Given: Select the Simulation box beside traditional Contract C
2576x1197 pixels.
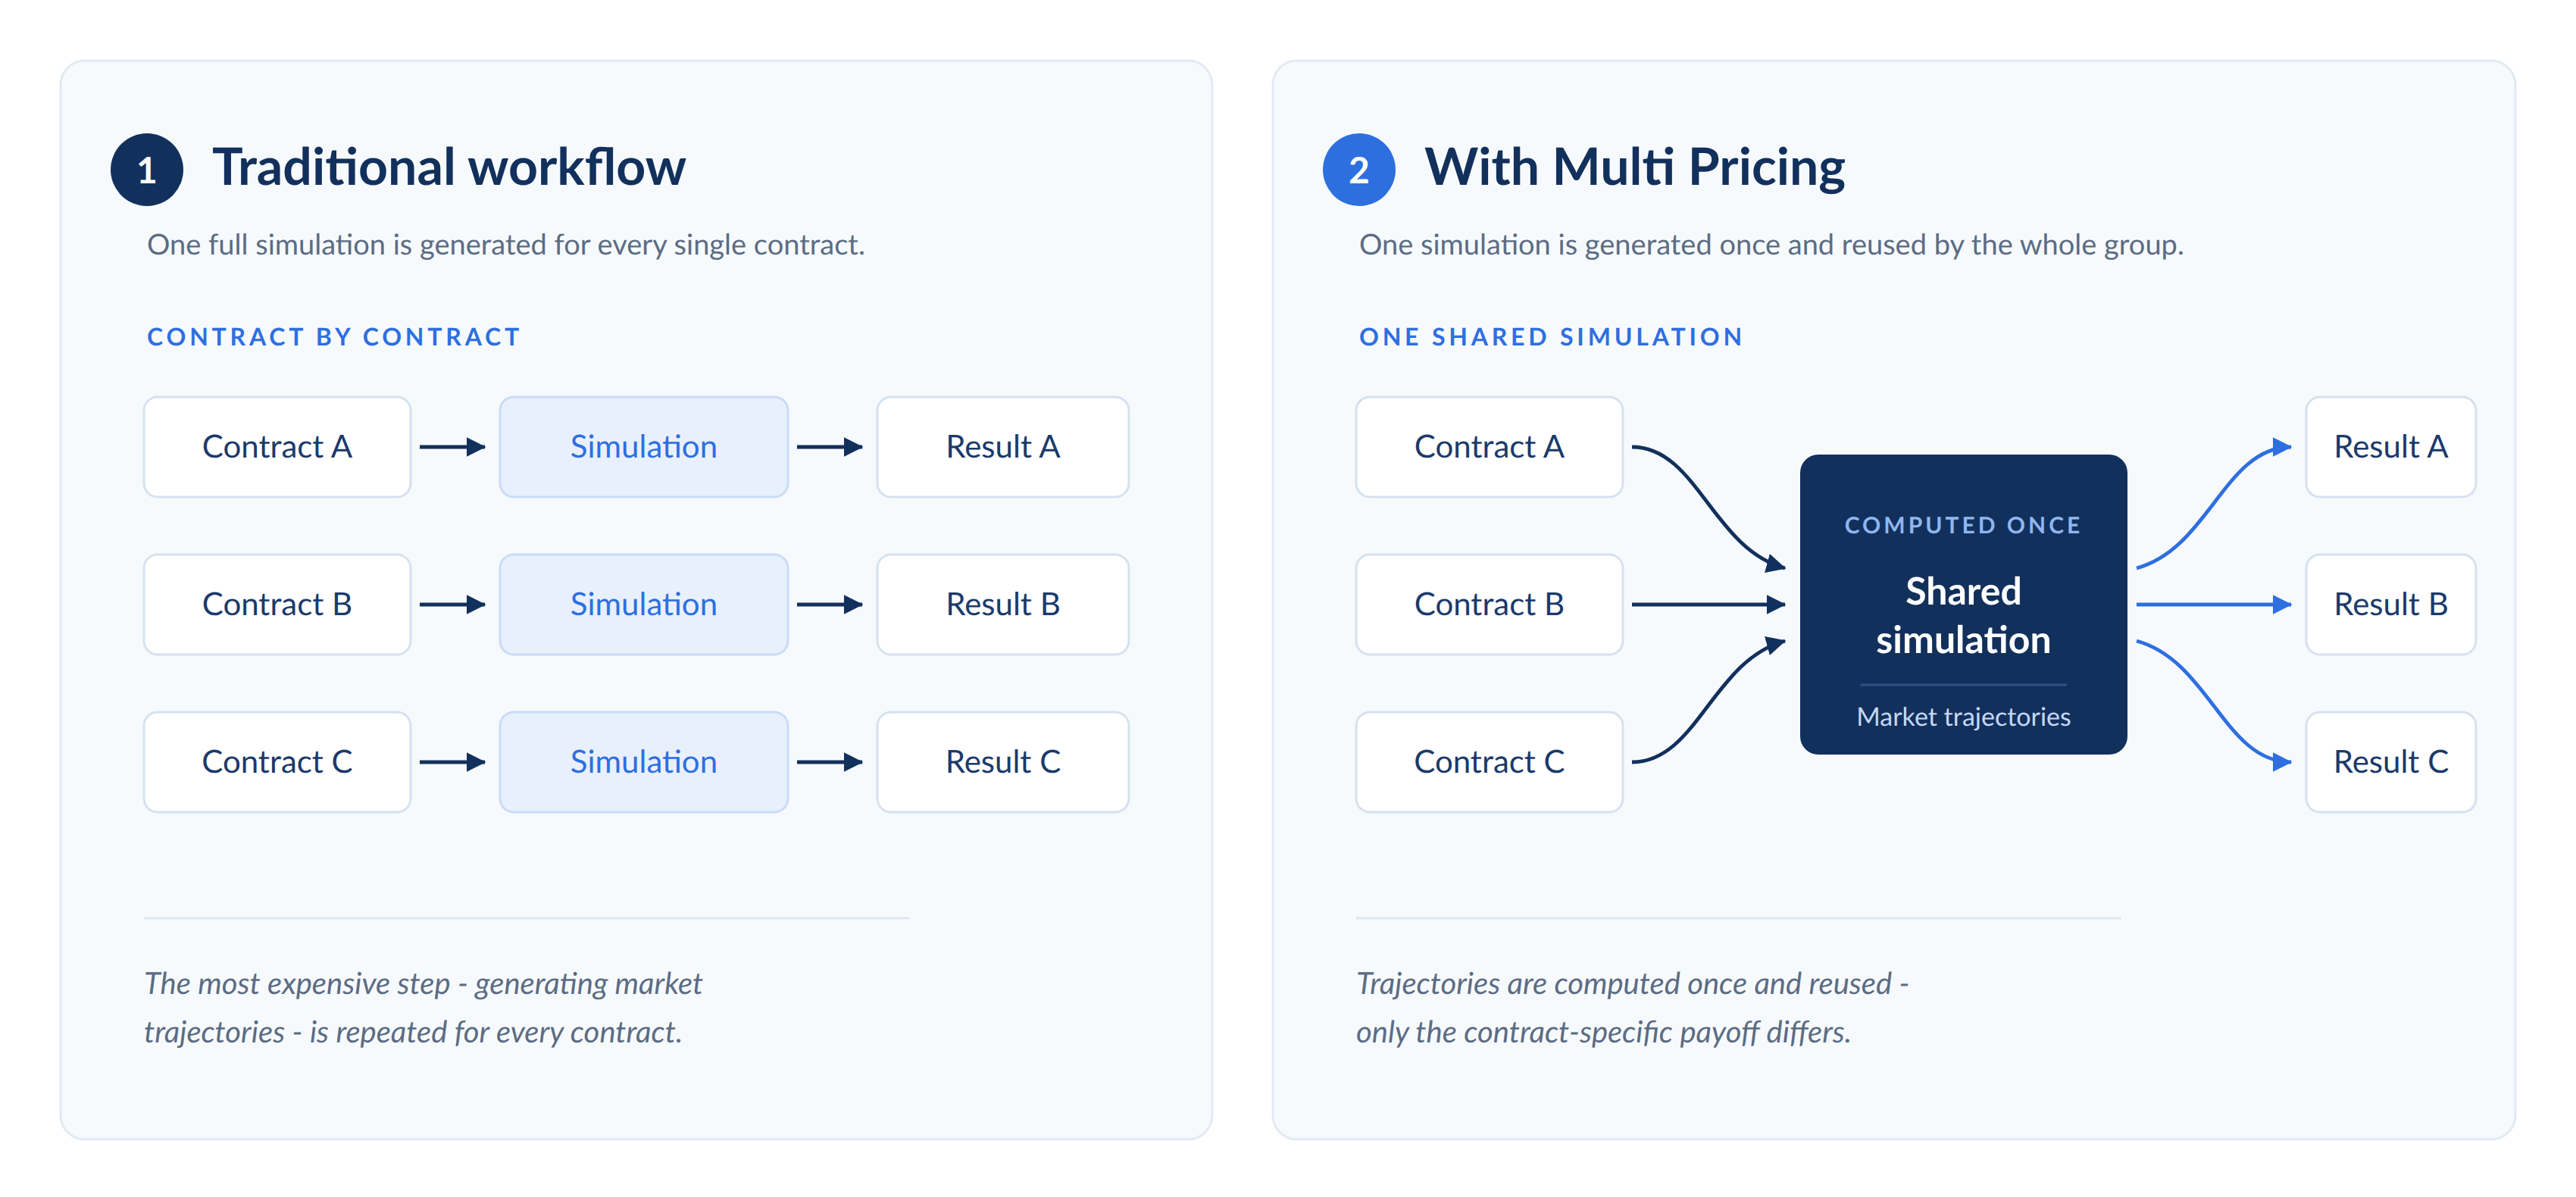Looking at the screenshot, I should pyautogui.click(x=644, y=762).
